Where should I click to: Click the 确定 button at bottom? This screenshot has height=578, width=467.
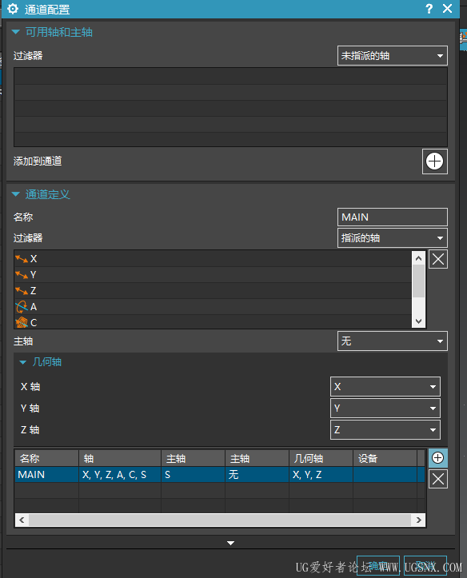point(378,566)
